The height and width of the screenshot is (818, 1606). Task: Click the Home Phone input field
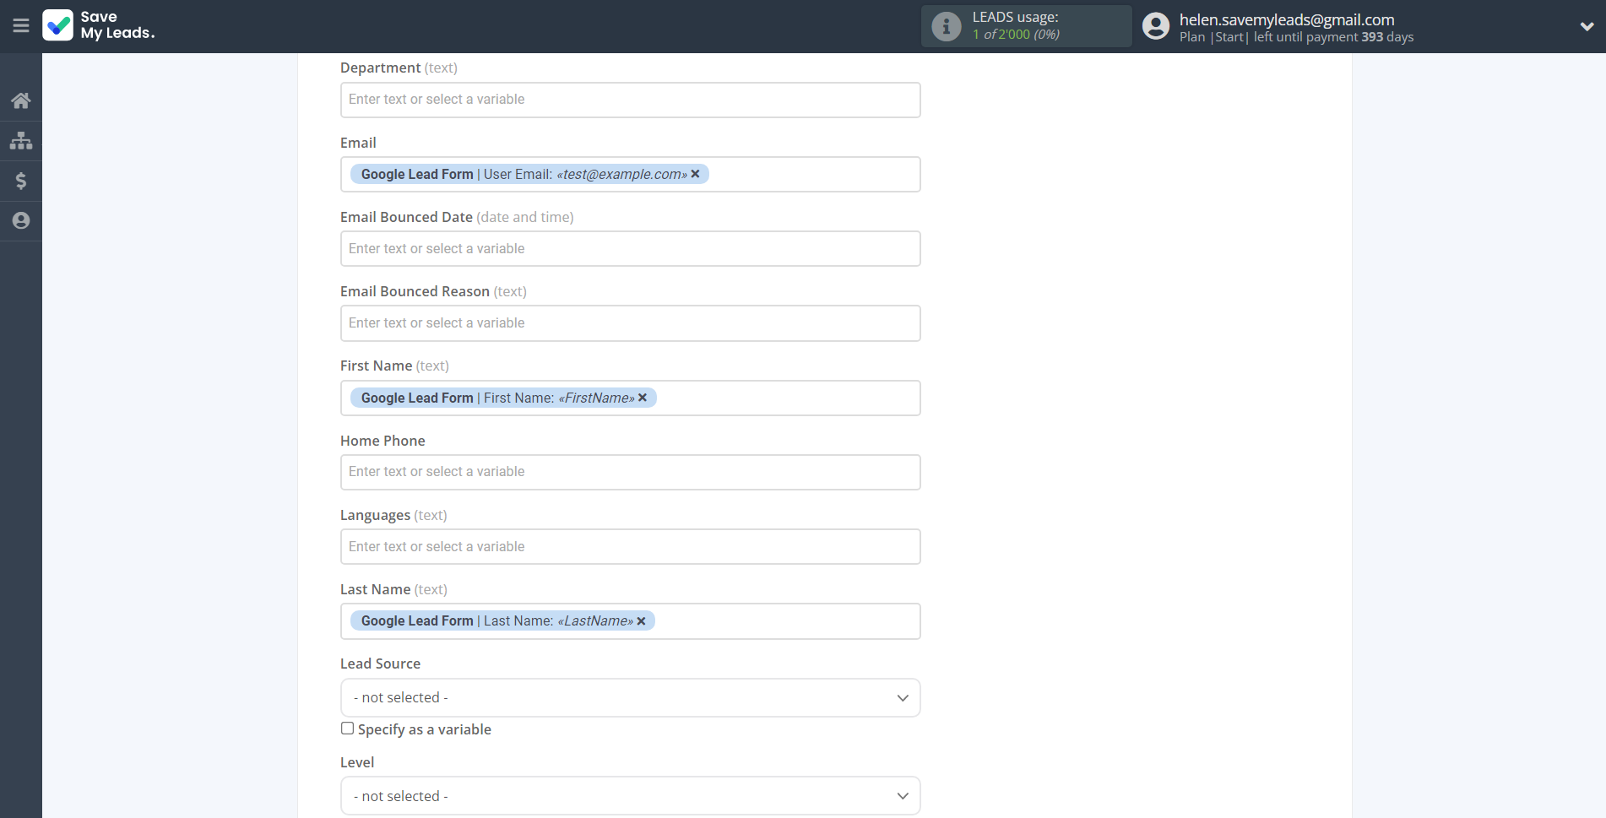tap(630, 472)
